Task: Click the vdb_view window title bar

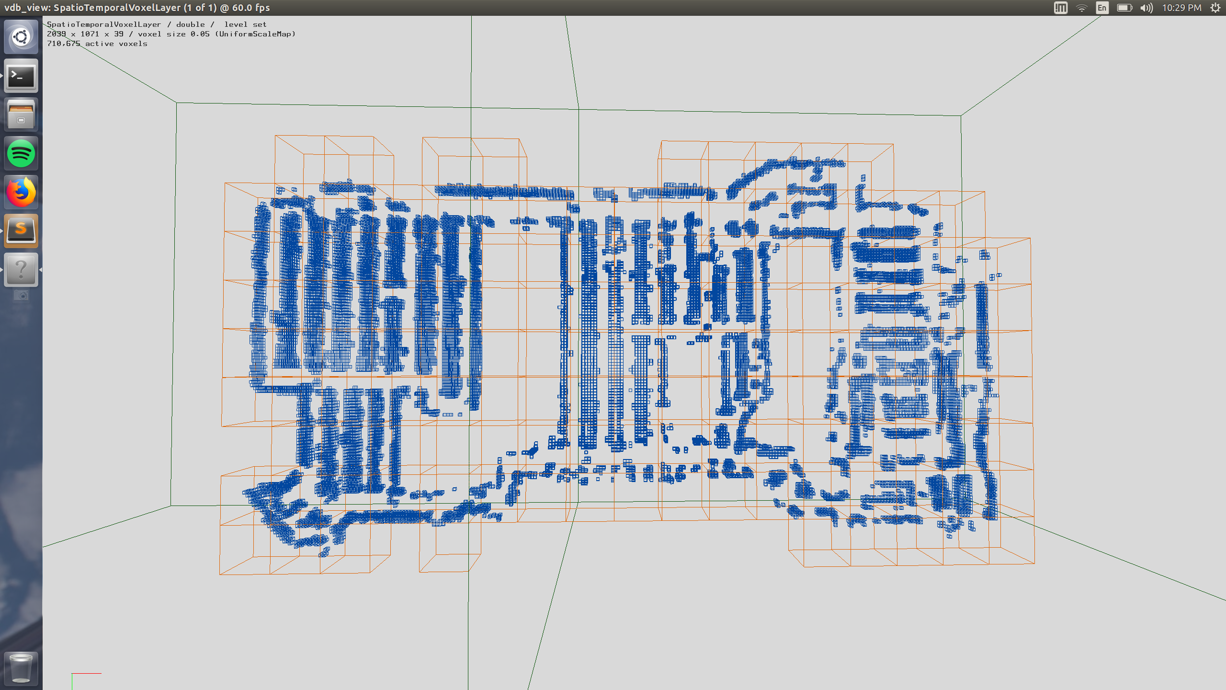Action: 137,8
